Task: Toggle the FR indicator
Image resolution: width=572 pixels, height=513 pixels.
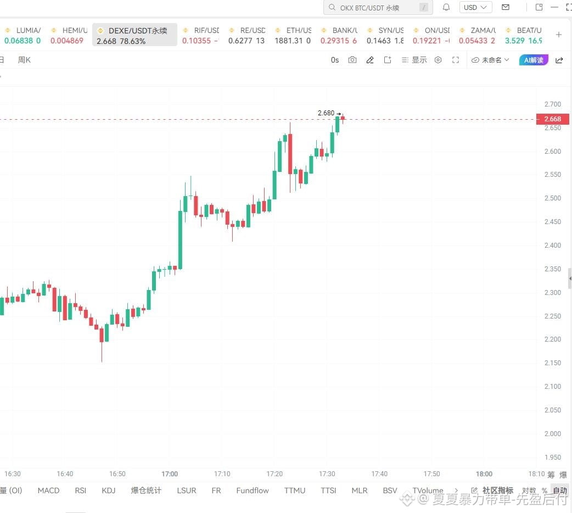Action: (216, 490)
